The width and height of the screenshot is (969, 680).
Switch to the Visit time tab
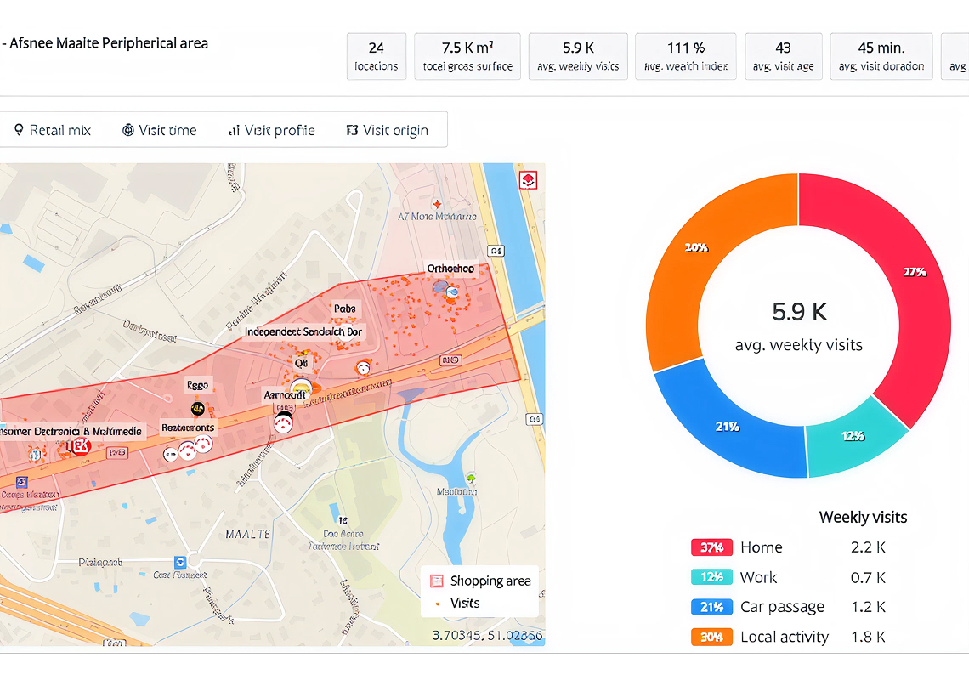[x=159, y=130]
